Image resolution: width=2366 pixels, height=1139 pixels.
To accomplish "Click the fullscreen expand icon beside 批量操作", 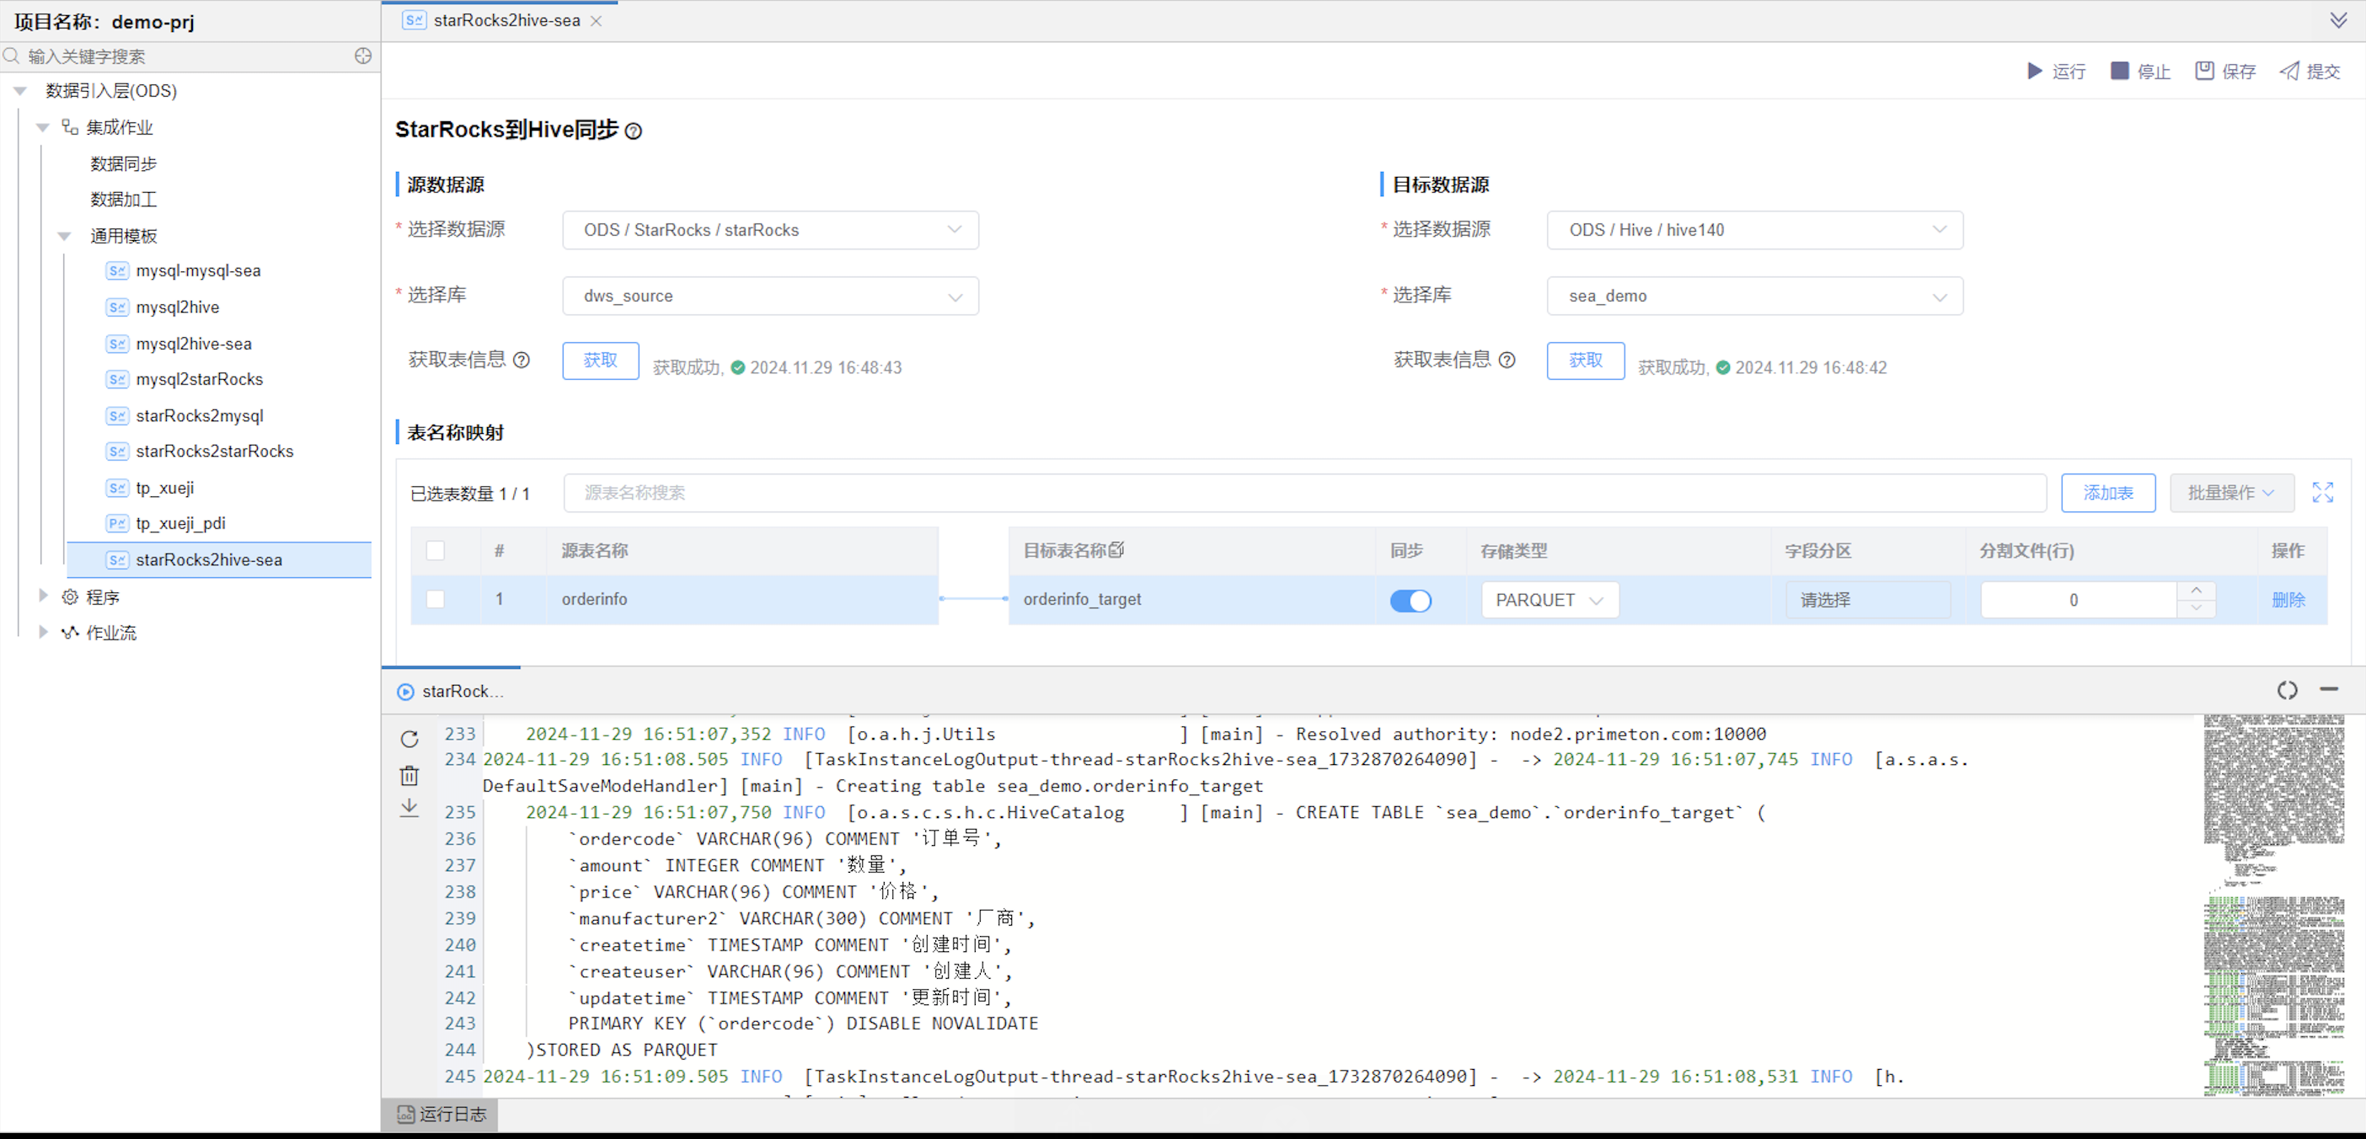I will 2322,492.
